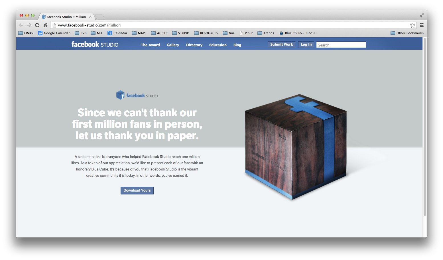Click the Log In button

coord(306,44)
